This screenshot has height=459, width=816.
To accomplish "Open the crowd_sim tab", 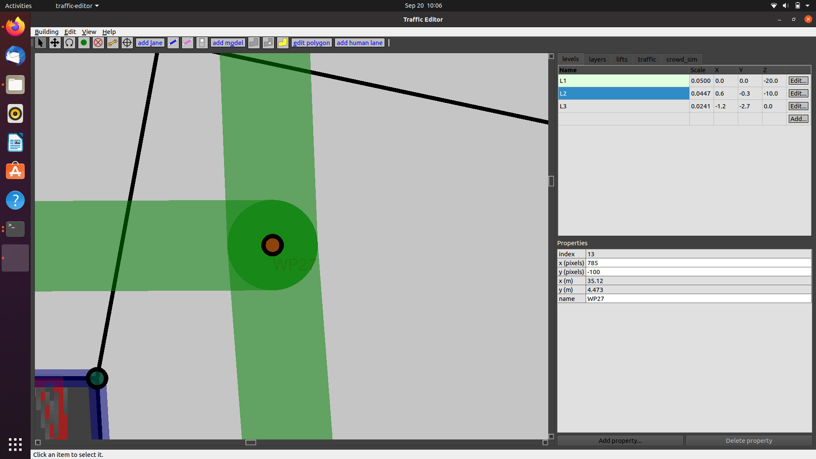I will pyautogui.click(x=681, y=59).
